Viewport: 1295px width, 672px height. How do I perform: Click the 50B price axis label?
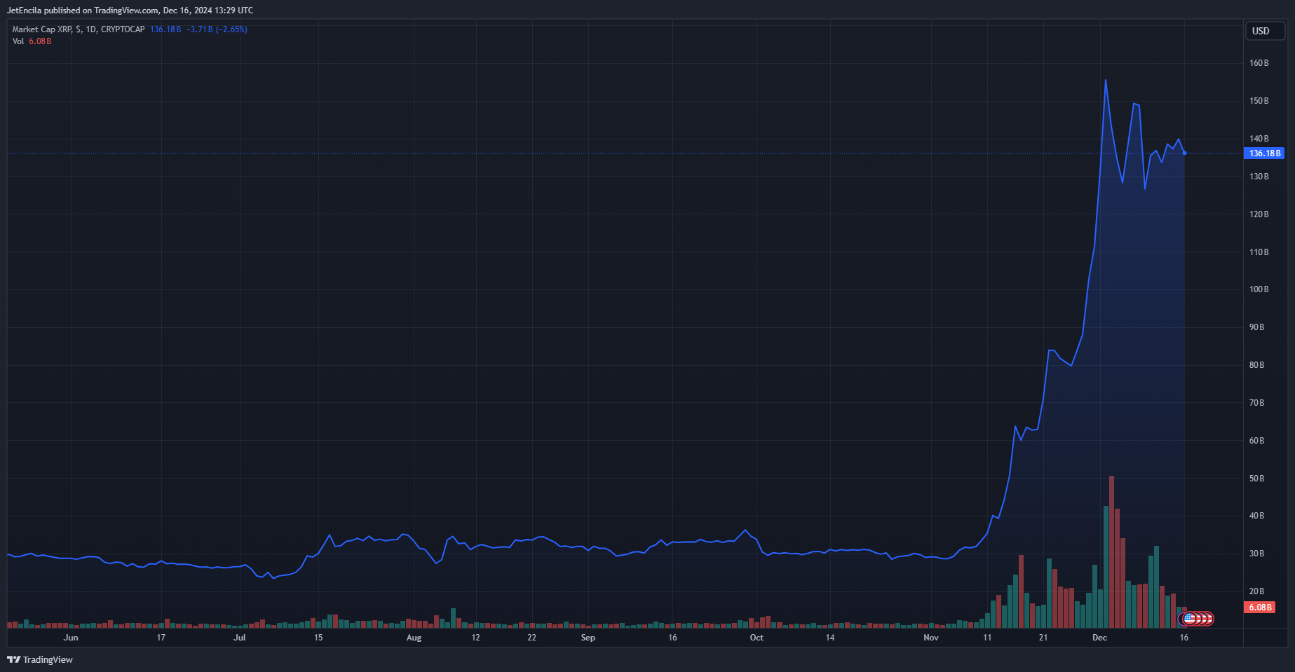(1257, 479)
